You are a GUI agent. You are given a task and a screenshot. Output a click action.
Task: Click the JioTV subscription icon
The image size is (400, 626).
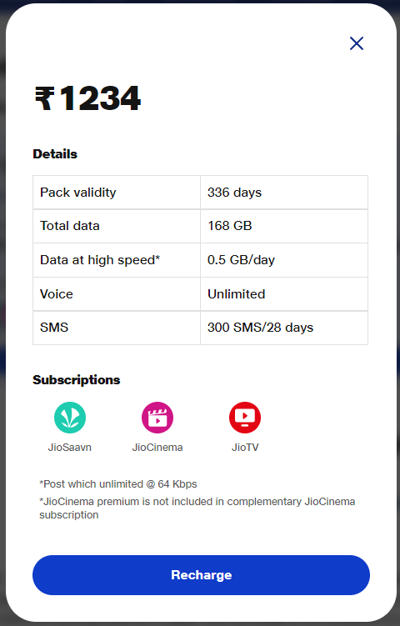tap(245, 418)
